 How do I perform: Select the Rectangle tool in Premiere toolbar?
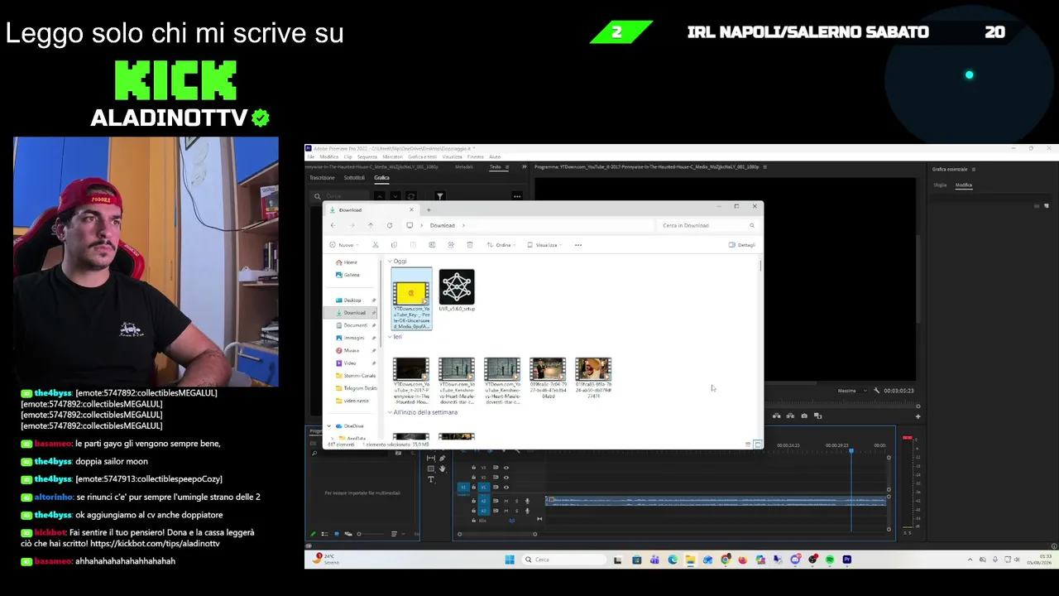[x=431, y=469]
